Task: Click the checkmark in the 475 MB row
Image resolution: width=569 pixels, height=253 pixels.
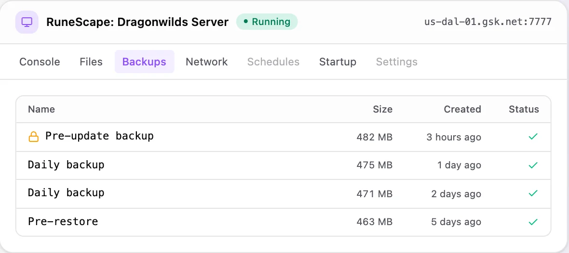Action: [533, 165]
